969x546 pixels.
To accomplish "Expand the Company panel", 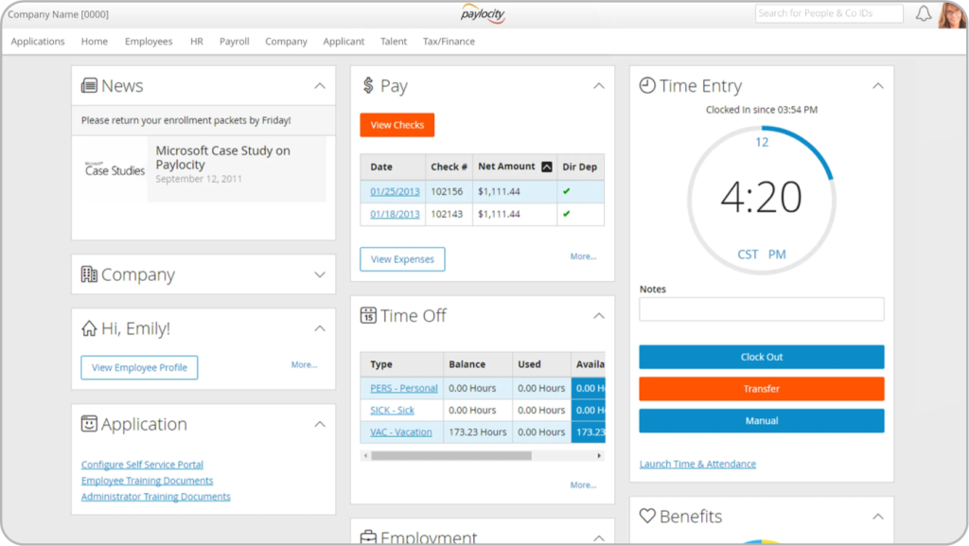I will [320, 275].
